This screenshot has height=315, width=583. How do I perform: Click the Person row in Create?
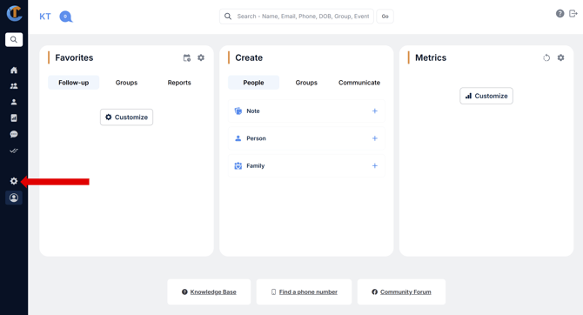pyautogui.click(x=306, y=138)
